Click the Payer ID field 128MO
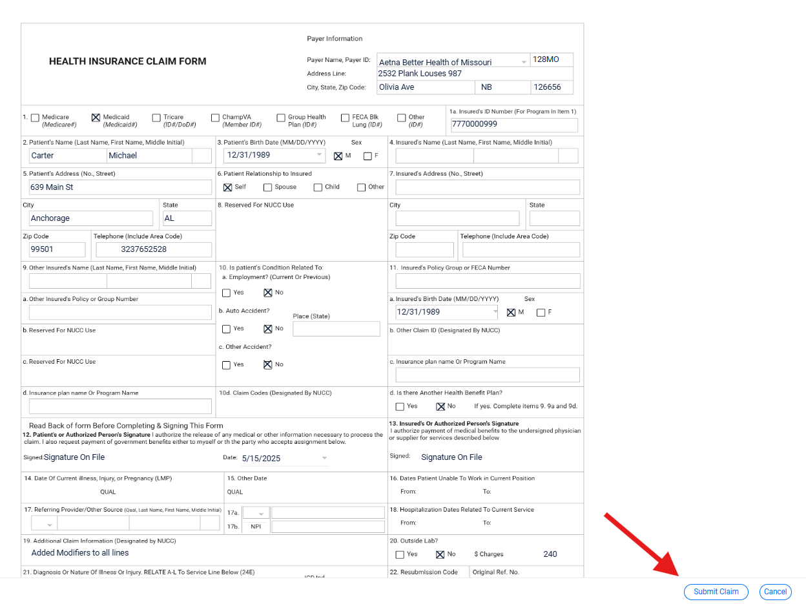This screenshot has height=604, width=806. 551,59
